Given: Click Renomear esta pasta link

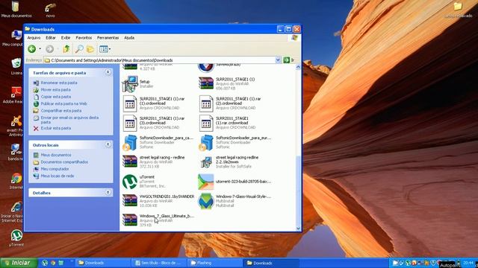Looking at the screenshot, I should 59,83.
